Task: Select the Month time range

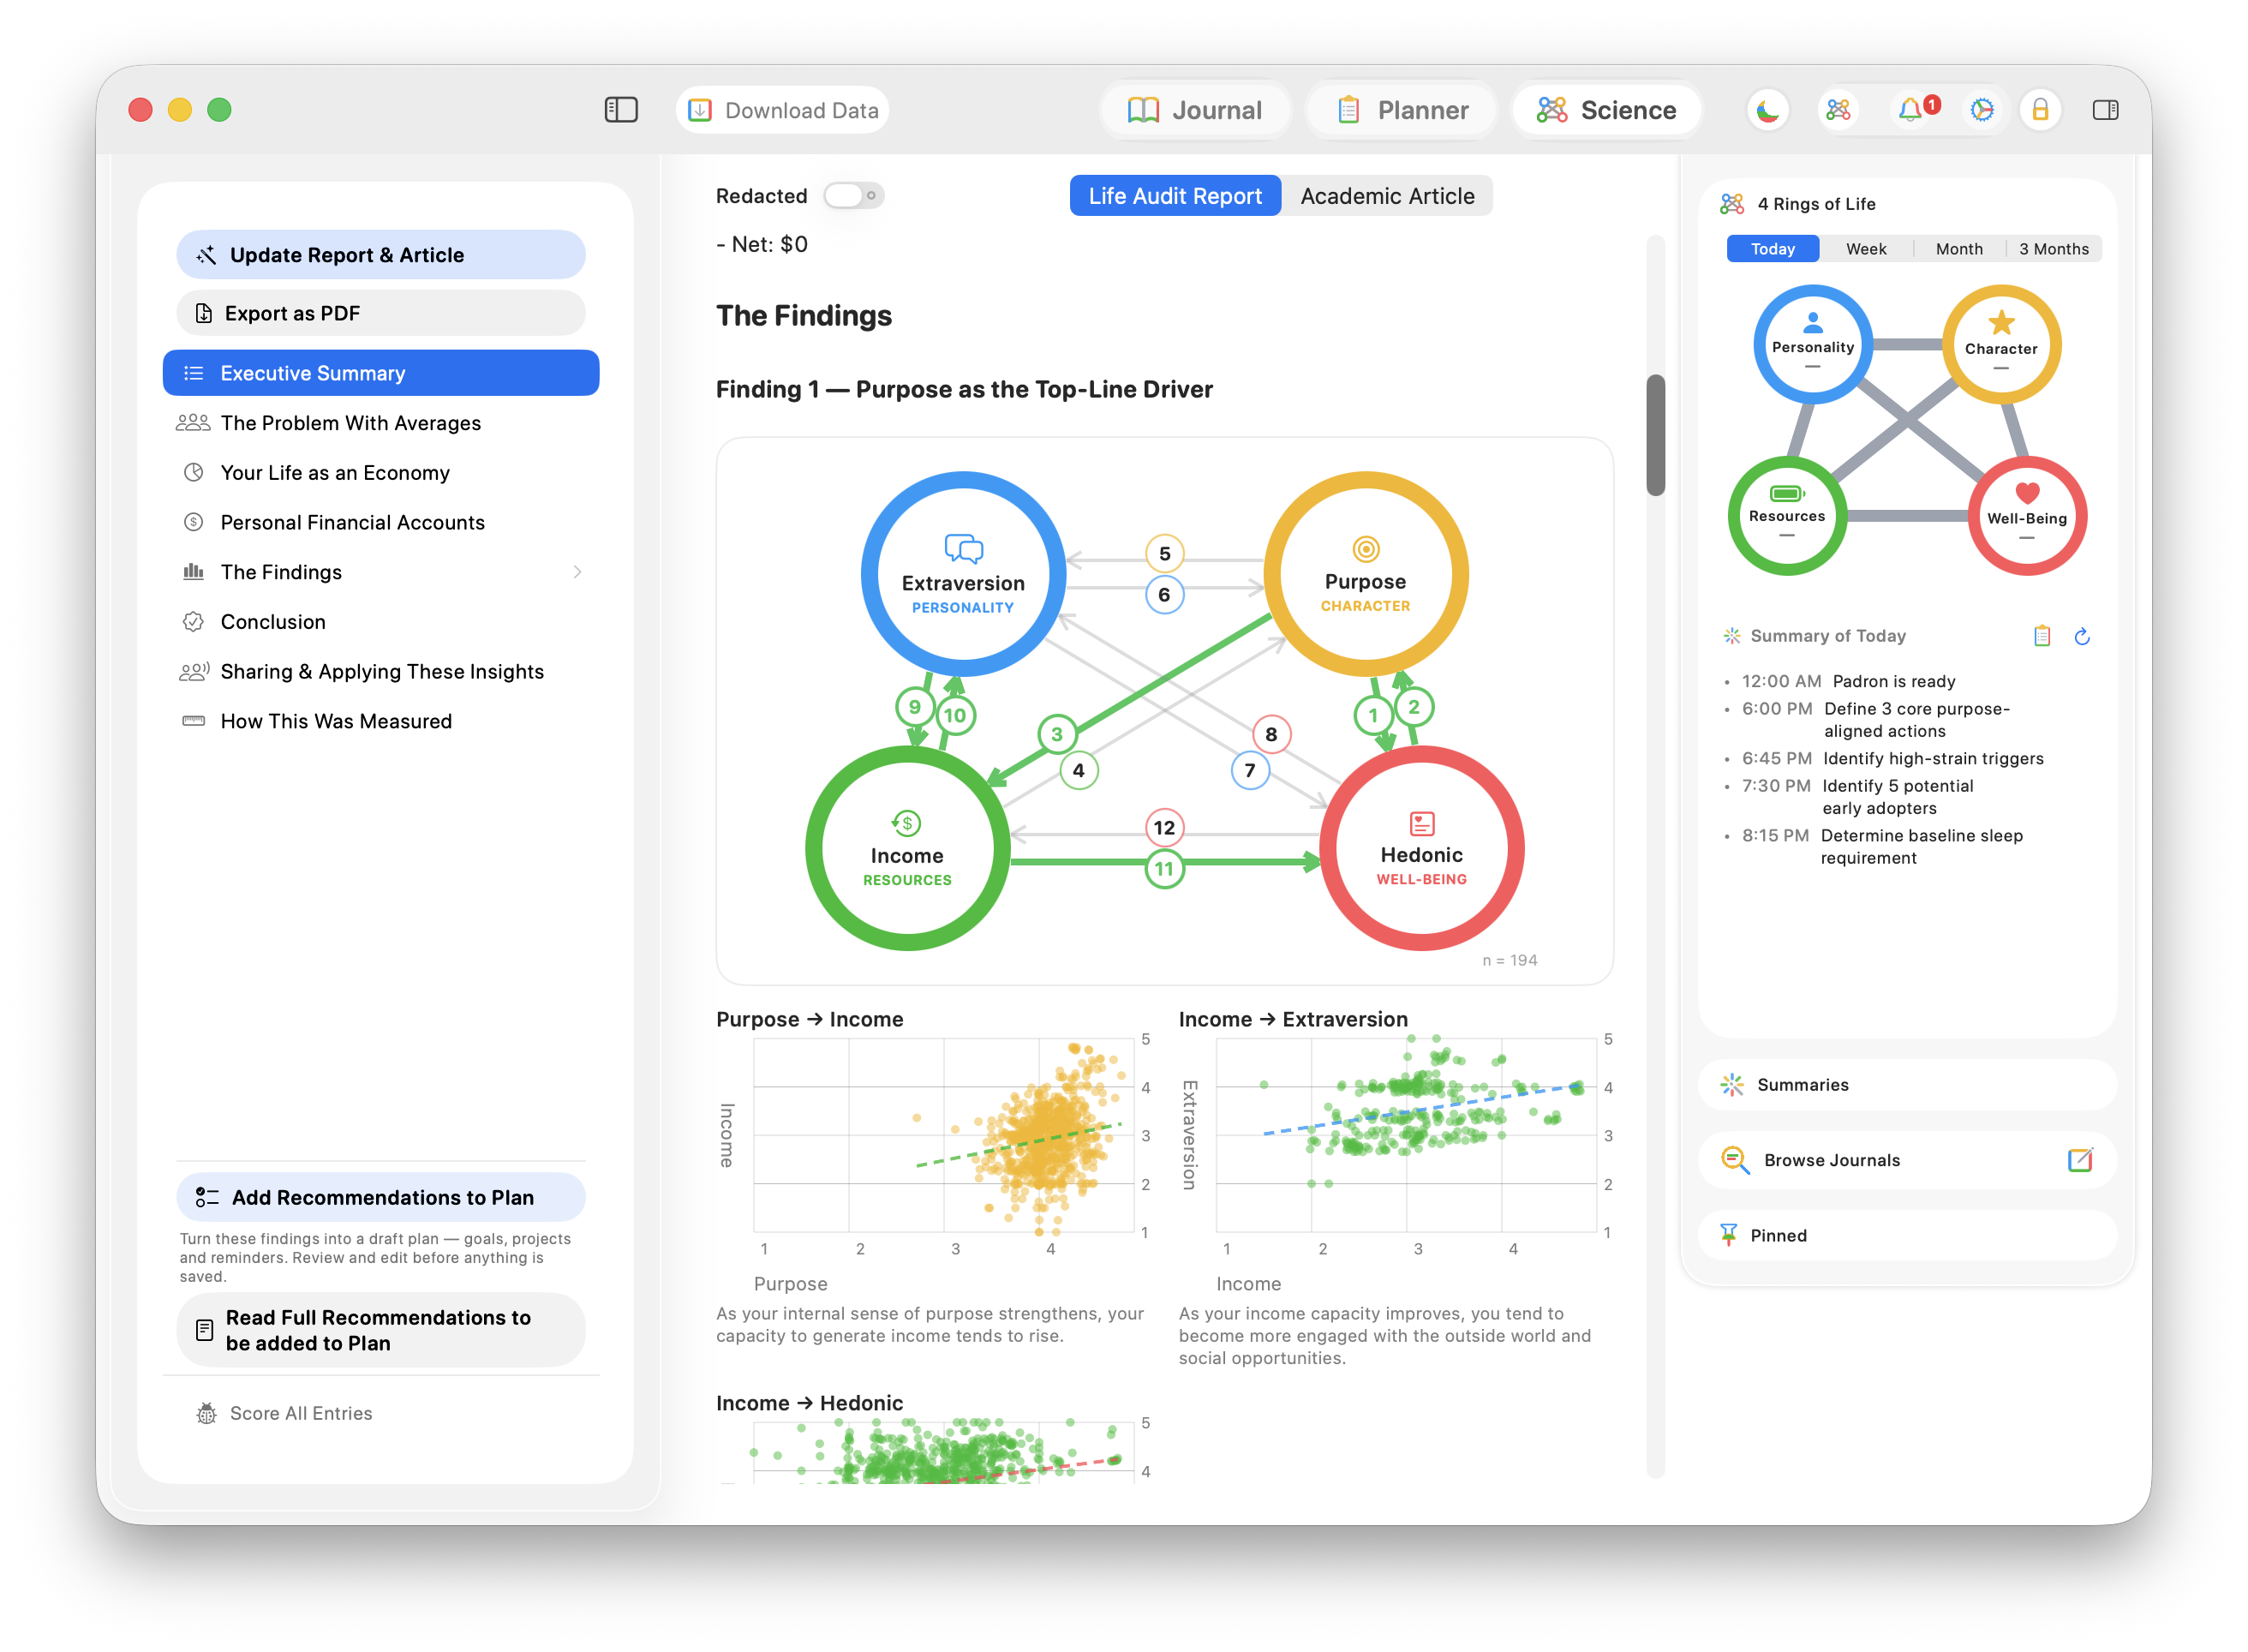Action: pos(1958,249)
